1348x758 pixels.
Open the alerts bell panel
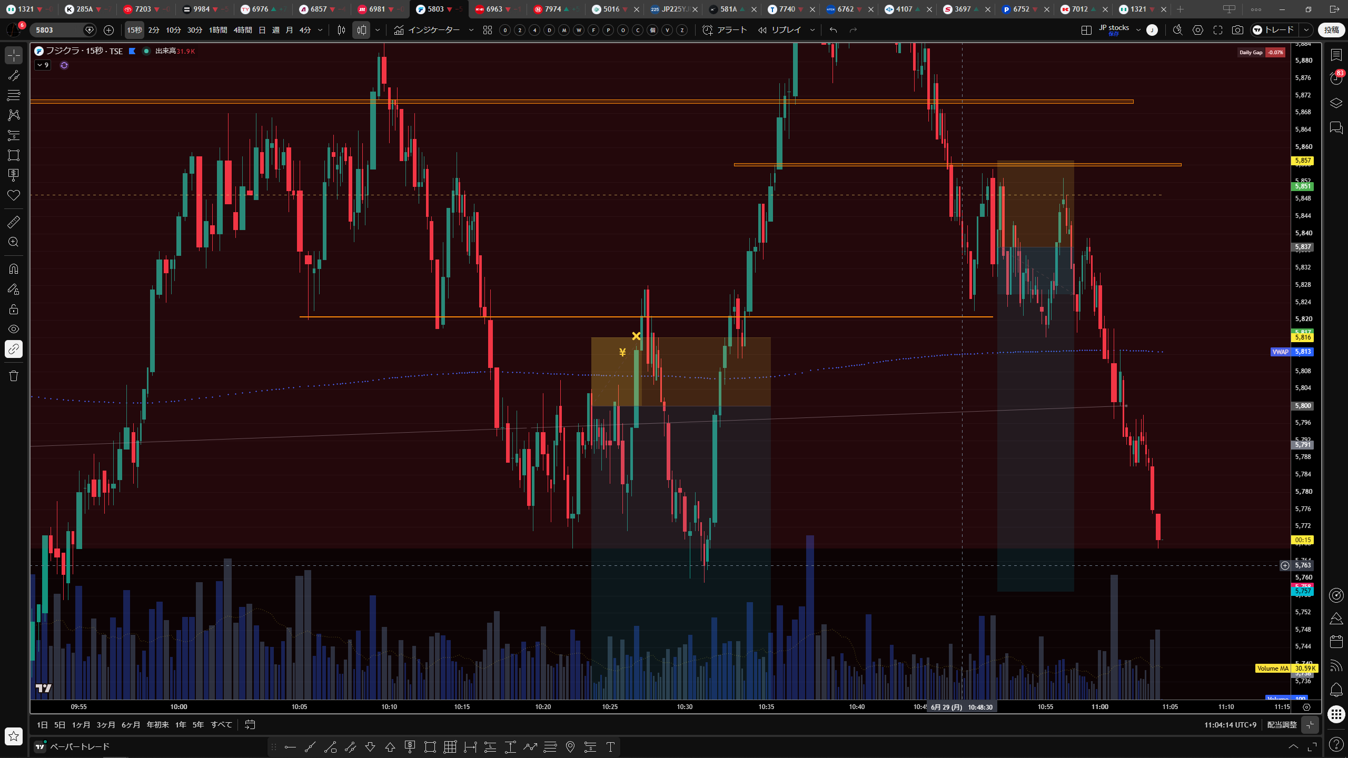coord(1336,689)
